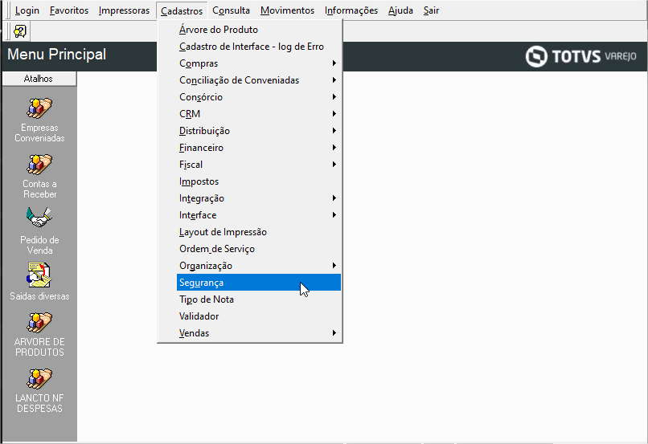Expand the Fiscal submenu
The image size is (648, 444).
pos(259,165)
